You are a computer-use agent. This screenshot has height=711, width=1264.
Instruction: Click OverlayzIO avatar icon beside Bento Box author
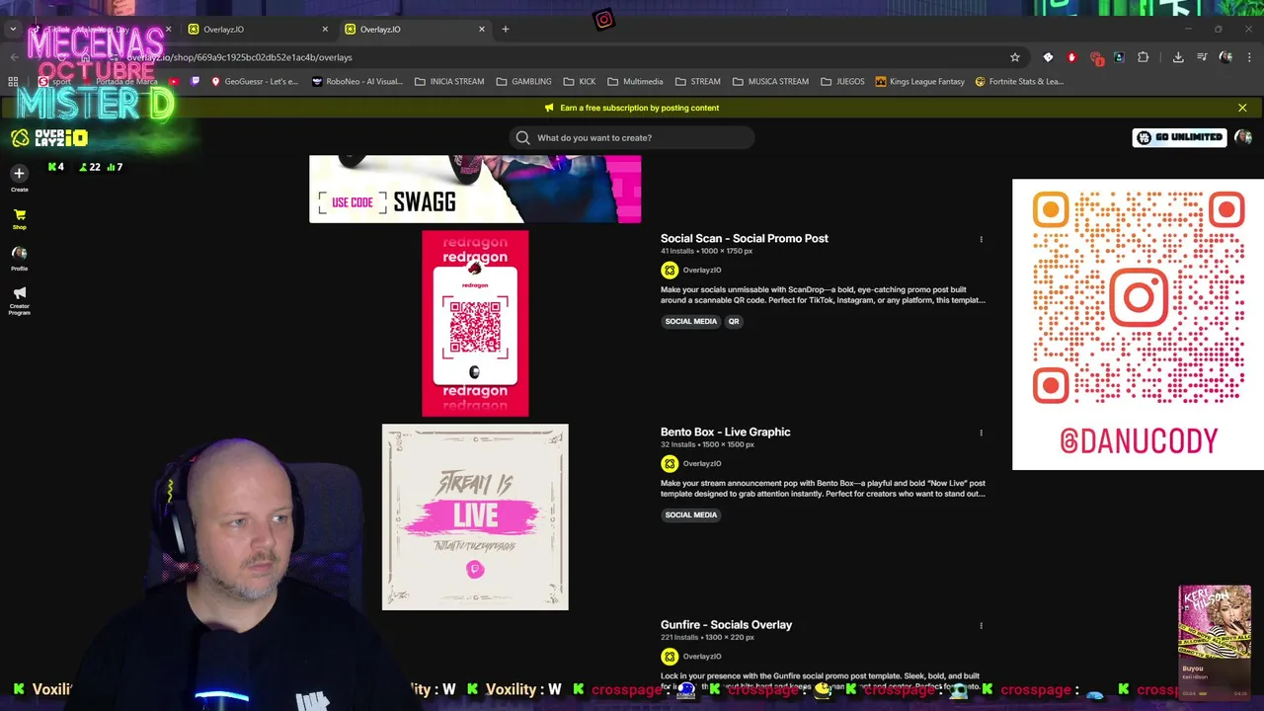[670, 463]
